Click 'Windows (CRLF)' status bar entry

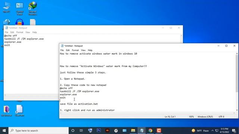pos(205,117)
